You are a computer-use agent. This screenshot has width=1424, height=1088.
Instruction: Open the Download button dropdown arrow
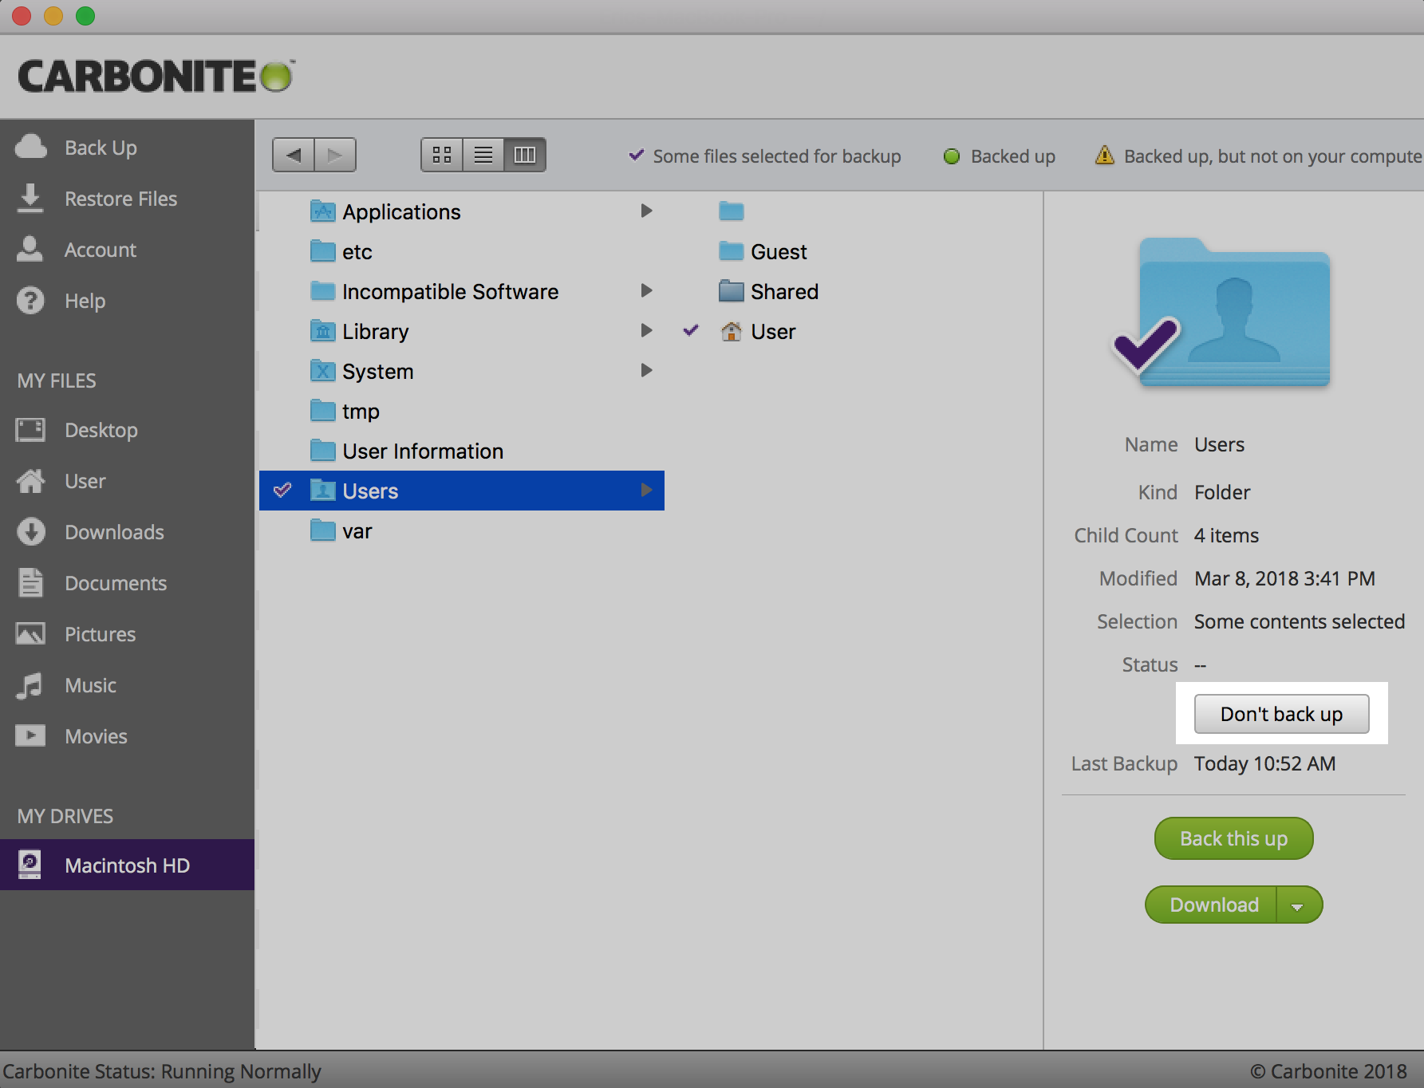coord(1298,905)
